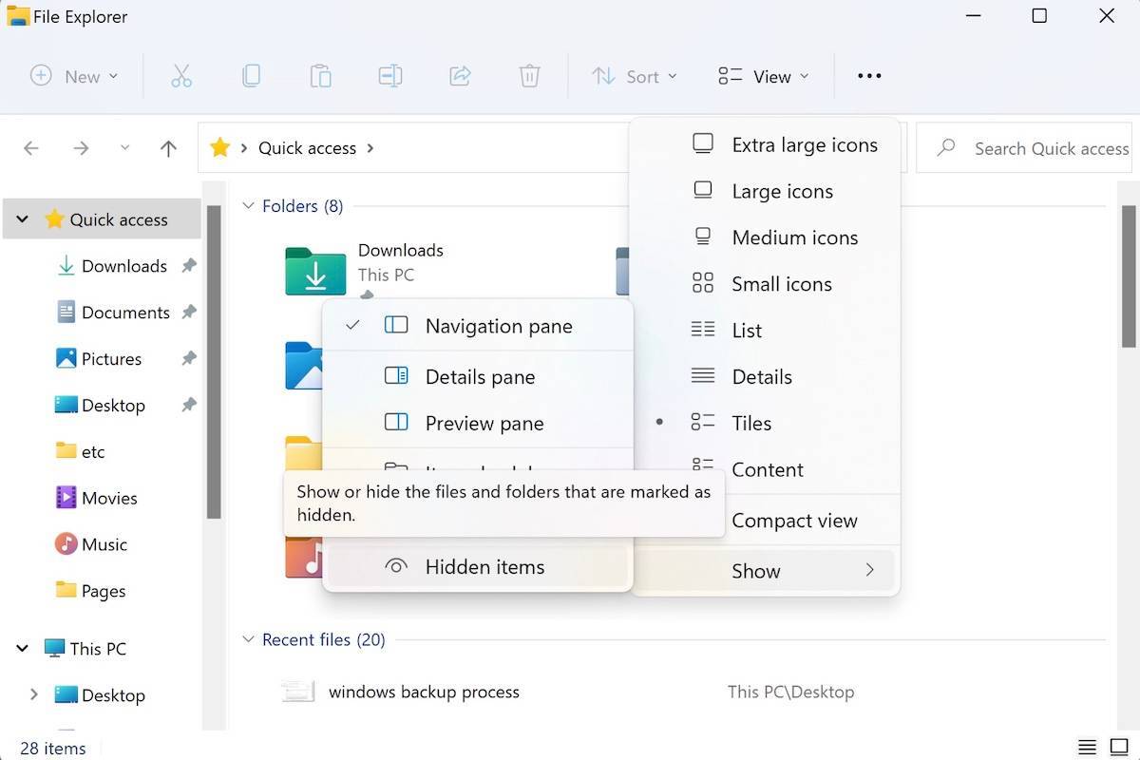This screenshot has height=760, width=1140.
Task: Choose the Details view layout
Action: (x=761, y=377)
